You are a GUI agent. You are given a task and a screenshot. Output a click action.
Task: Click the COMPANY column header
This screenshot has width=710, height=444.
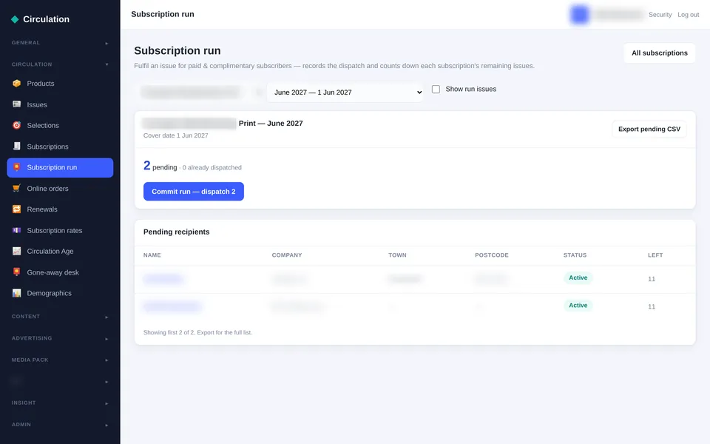(x=287, y=255)
